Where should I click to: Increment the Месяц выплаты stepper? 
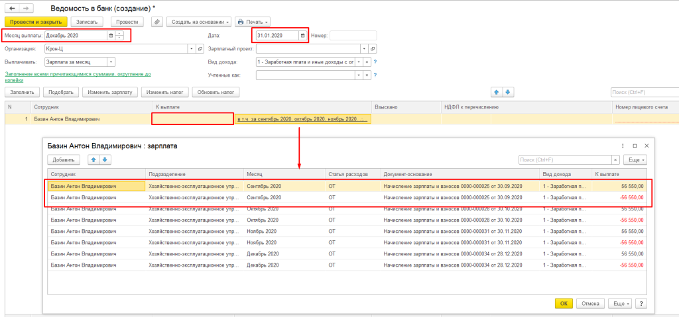(x=119, y=33)
